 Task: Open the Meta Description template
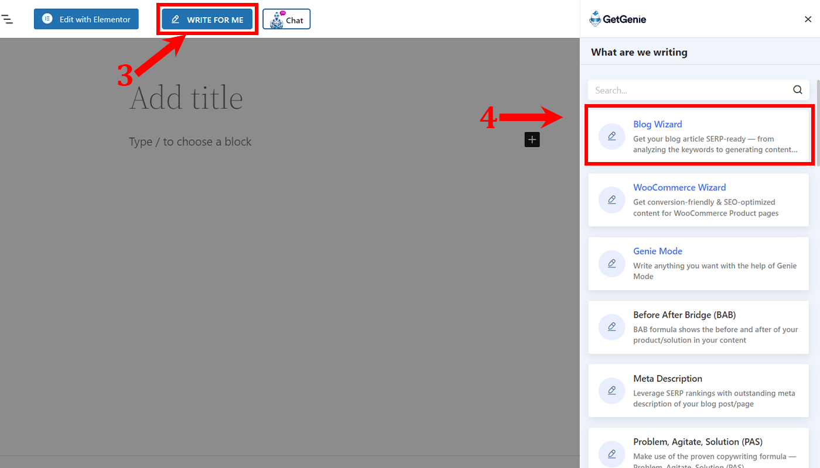698,391
